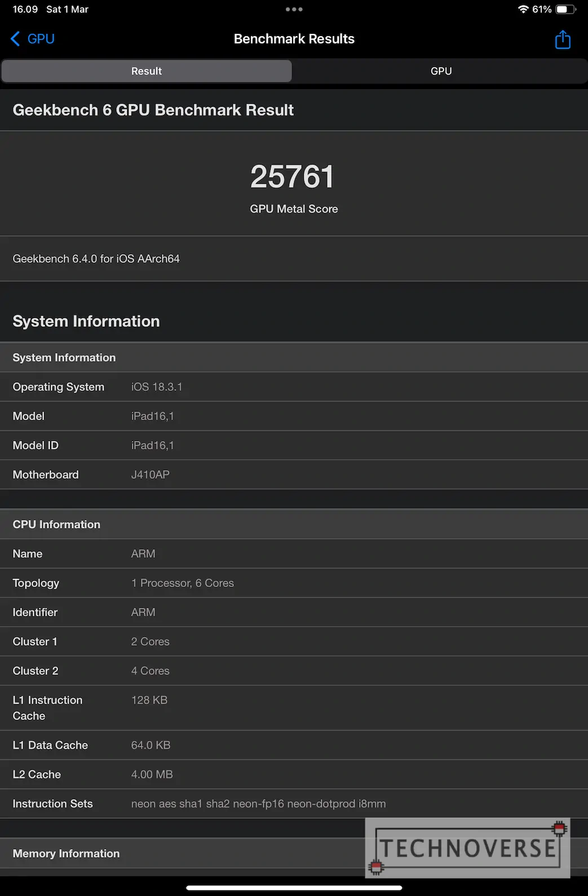
Task: Tap the home indicator bar
Action: click(294, 888)
